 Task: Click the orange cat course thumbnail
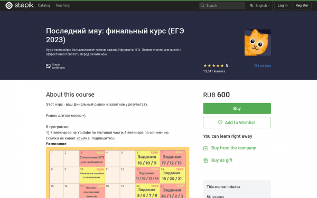click(x=258, y=42)
